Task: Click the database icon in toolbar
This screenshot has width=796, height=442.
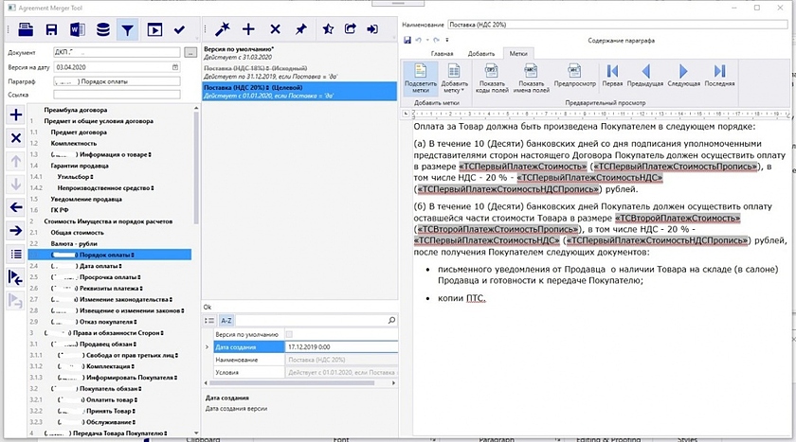Action: 102,29
